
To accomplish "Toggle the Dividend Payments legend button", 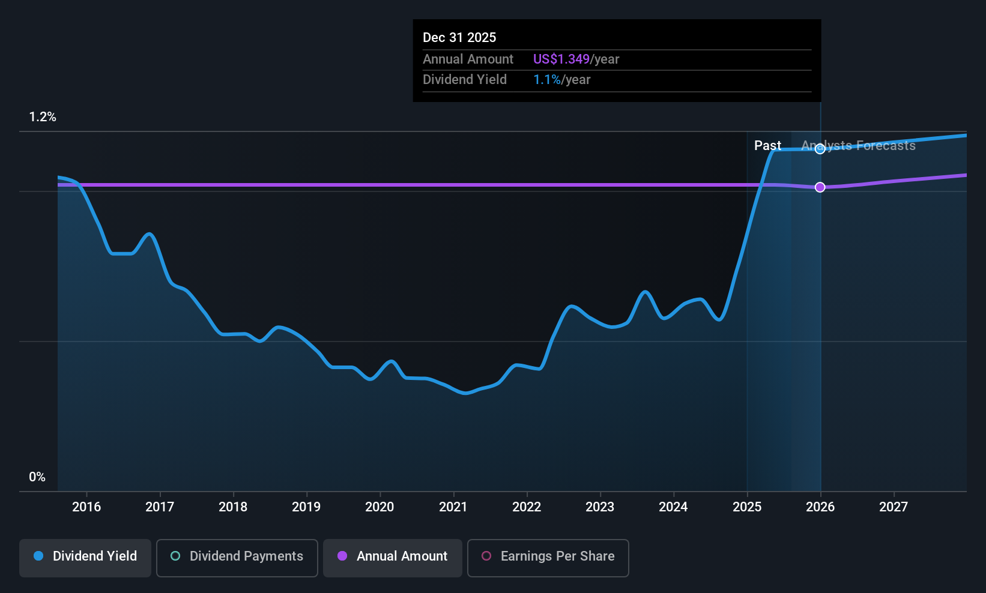I will pos(237,558).
